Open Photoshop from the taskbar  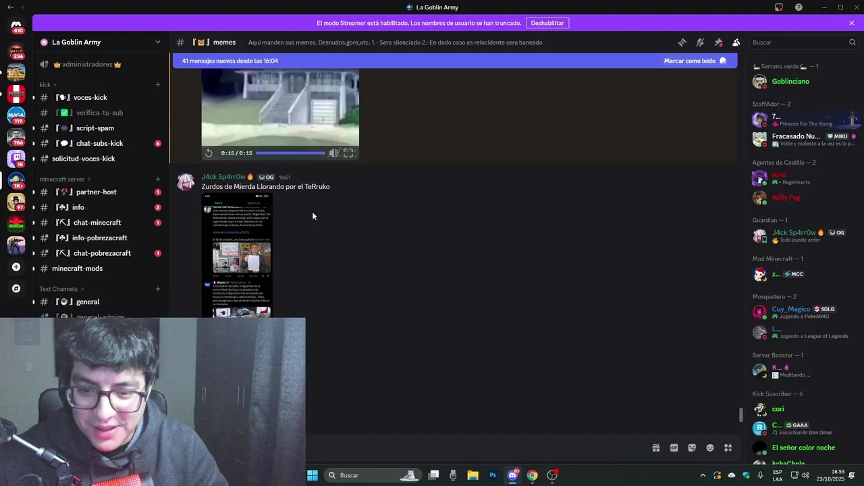[x=493, y=475]
